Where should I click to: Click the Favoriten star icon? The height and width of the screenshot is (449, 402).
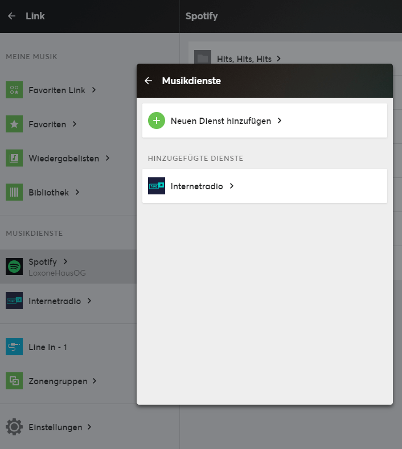pyautogui.click(x=14, y=124)
